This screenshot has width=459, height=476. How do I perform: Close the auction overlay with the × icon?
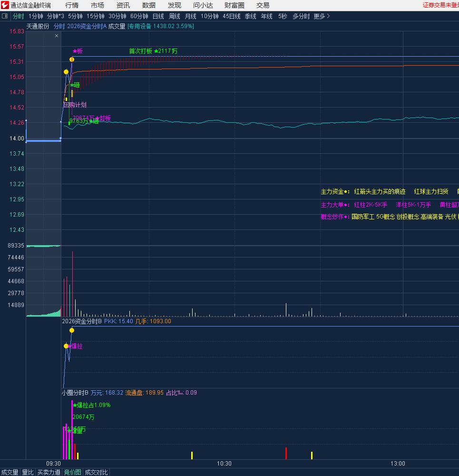point(57,36)
